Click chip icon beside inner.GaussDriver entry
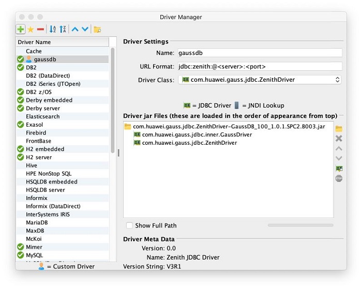The image size is (362, 289). point(137,134)
